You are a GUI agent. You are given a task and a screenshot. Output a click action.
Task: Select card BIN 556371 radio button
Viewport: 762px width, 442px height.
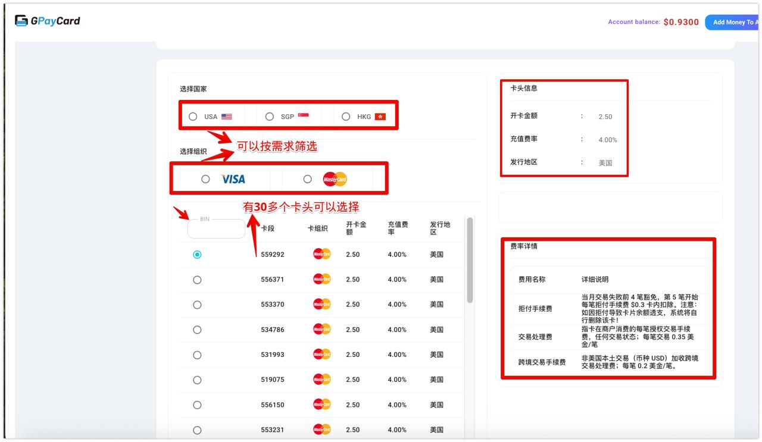(197, 280)
